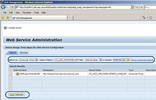Open the Tools menu

coord(36,13)
